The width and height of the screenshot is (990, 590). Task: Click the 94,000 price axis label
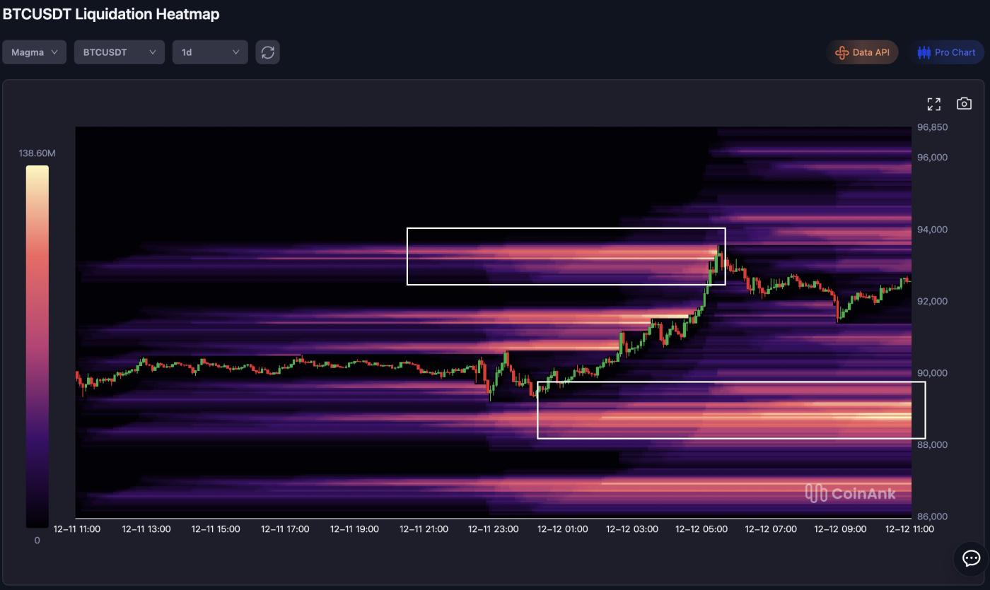pyautogui.click(x=931, y=230)
